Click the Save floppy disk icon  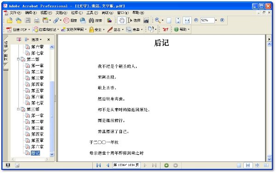pos(28,20)
